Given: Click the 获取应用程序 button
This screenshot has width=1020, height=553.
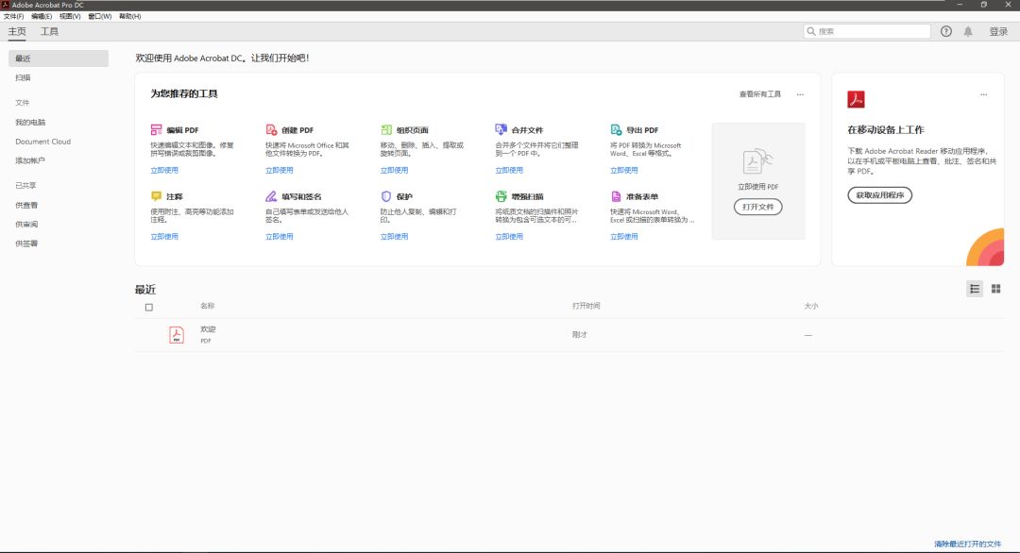Looking at the screenshot, I should (x=879, y=195).
